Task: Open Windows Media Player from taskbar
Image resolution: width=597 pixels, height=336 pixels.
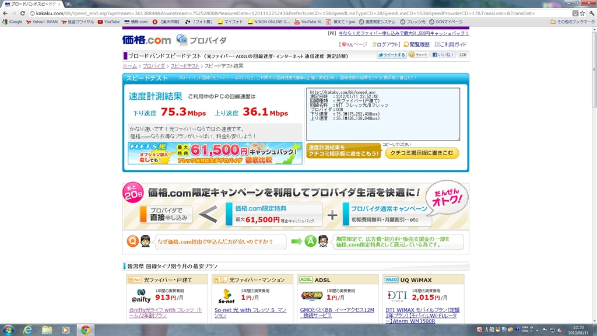Action: pyautogui.click(x=66, y=330)
